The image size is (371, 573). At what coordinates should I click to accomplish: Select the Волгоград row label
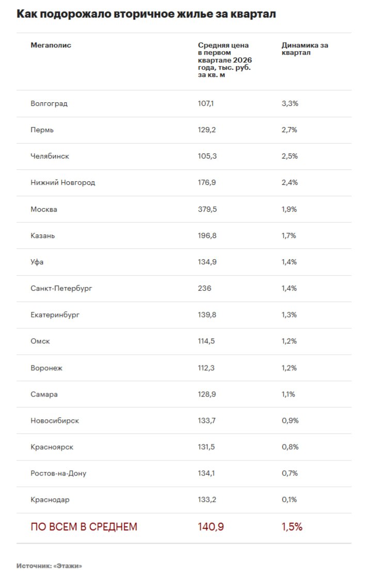click(x=49, y=104)
